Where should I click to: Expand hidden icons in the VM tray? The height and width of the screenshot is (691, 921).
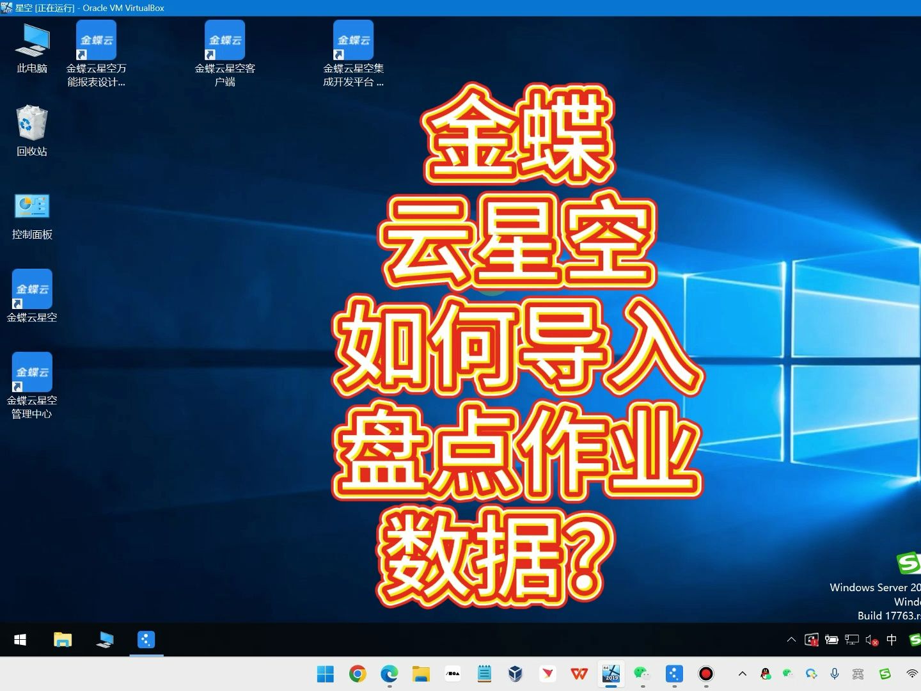(x=791, y=639)
